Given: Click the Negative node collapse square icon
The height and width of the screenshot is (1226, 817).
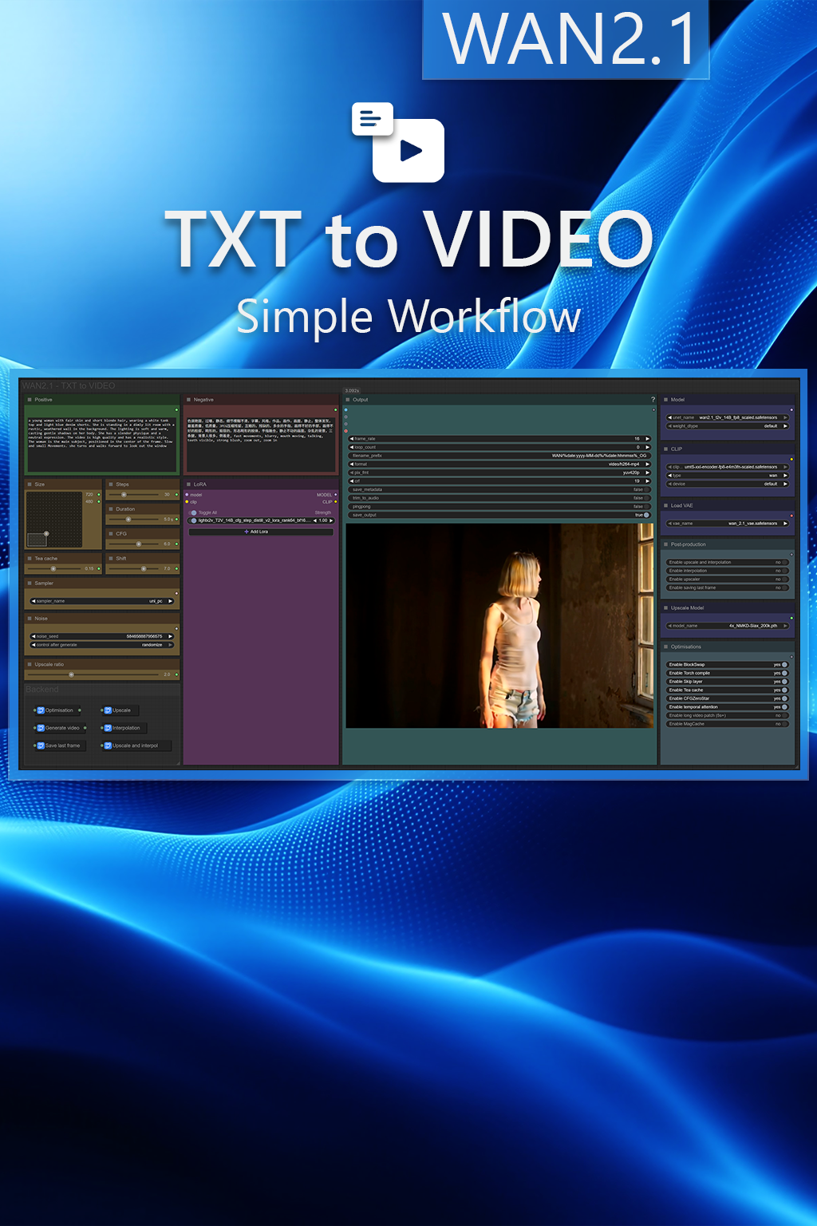Looking at the screenshot, I should tap(189, 400).
